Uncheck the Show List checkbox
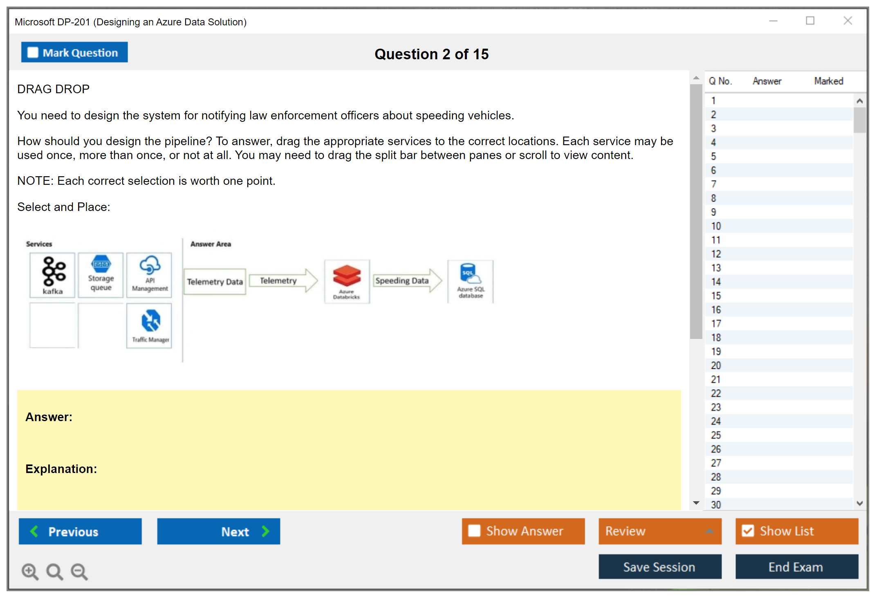Screen dimensions: 879x601 748,531
